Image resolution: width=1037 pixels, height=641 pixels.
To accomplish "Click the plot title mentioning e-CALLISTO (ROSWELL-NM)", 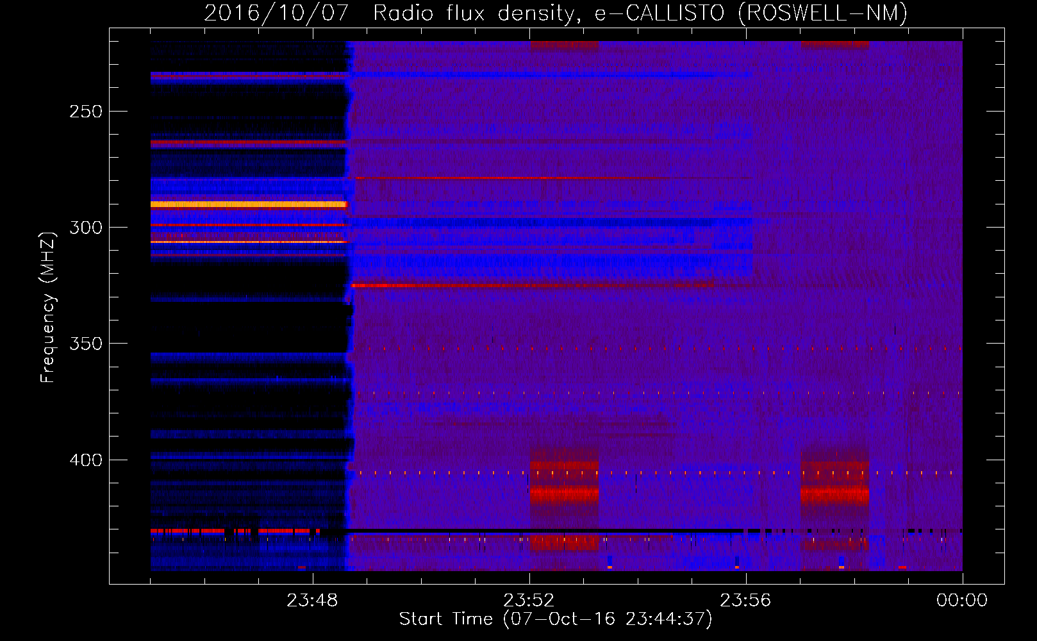I will tap(556, 13).
